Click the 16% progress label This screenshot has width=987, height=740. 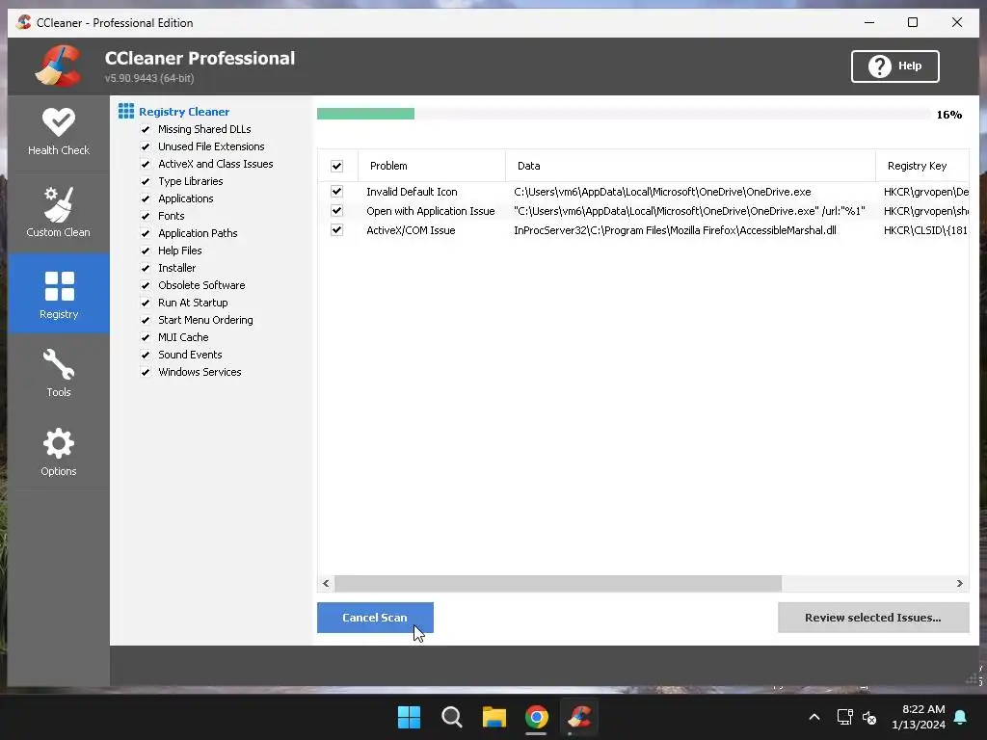949,115
